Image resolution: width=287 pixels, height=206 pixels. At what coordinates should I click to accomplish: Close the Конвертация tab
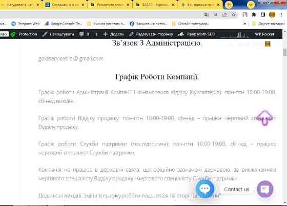coord(218,5)
